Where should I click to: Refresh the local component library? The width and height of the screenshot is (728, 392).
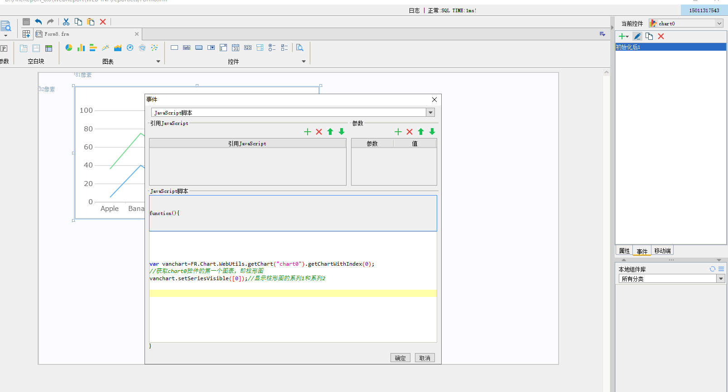[713, 269]
